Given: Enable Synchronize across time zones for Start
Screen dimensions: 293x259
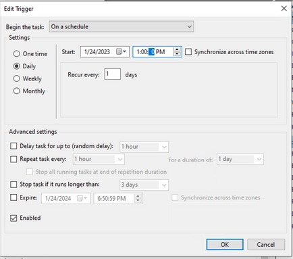Looking at the screenshot, I should pos(188,52).
